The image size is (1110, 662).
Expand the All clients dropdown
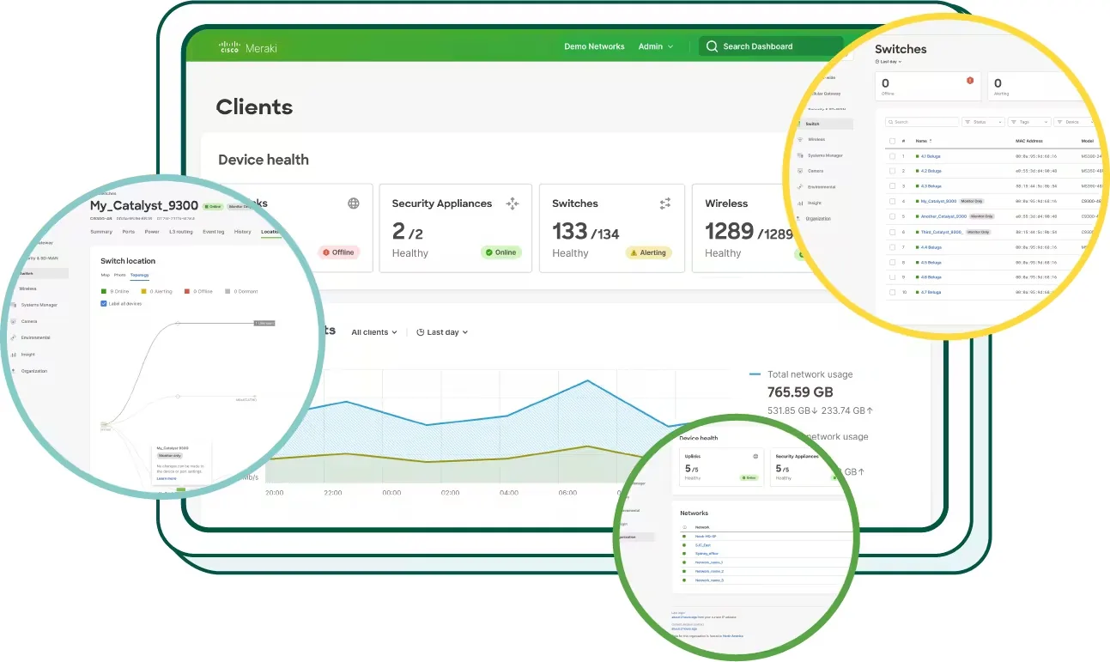374,332
